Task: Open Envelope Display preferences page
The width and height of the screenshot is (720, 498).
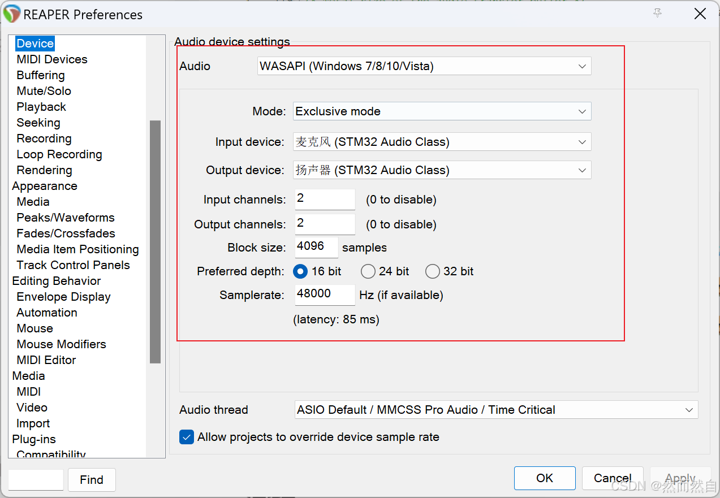Action: tap(64, 297)
